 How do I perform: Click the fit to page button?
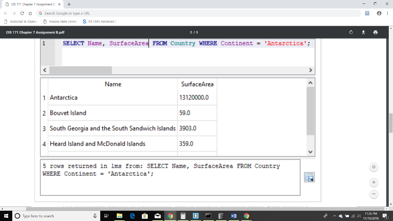tap(374, 167)
